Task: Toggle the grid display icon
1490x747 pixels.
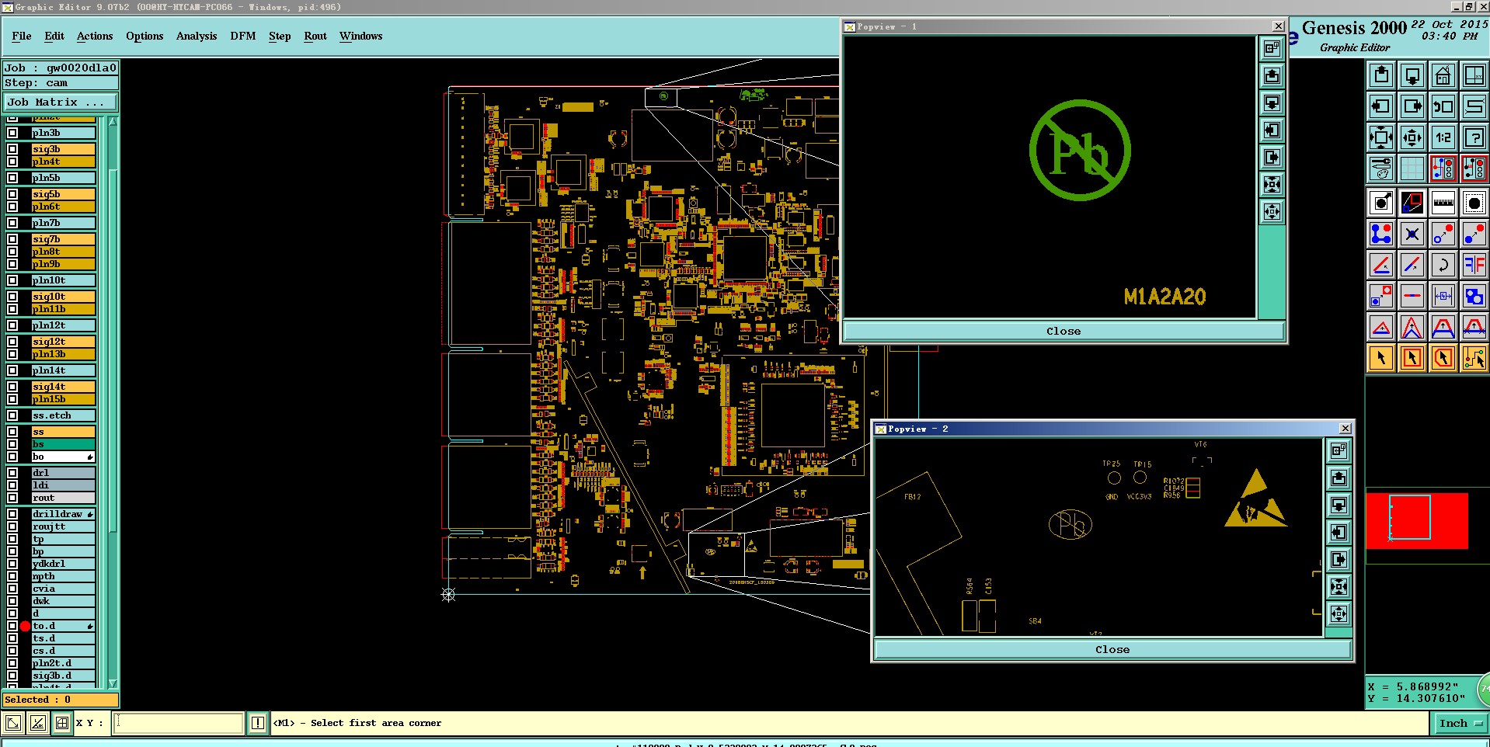Action: tap(1412, 168)
